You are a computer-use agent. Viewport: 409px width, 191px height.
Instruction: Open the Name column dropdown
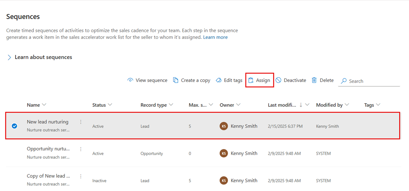(x=44, y=105)
